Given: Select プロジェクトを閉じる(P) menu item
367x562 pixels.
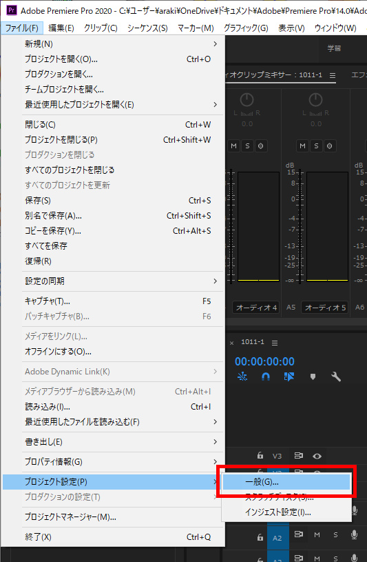Looking at the screenshot, I should click(113, 140).
